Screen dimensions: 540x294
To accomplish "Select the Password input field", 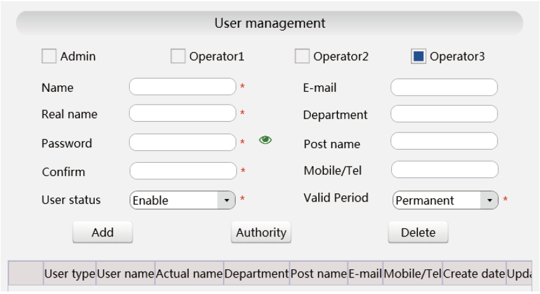I will point(182,142).
